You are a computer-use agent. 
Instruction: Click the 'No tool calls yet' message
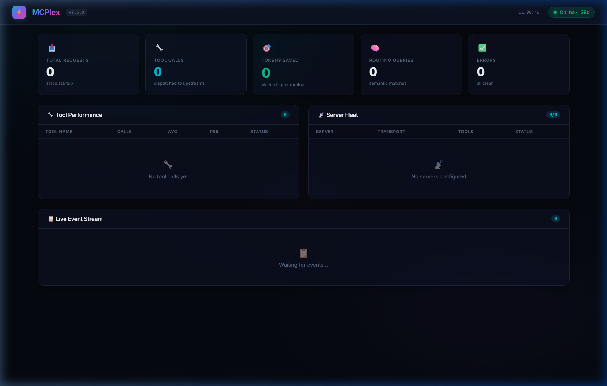click(x=168, y=176)
